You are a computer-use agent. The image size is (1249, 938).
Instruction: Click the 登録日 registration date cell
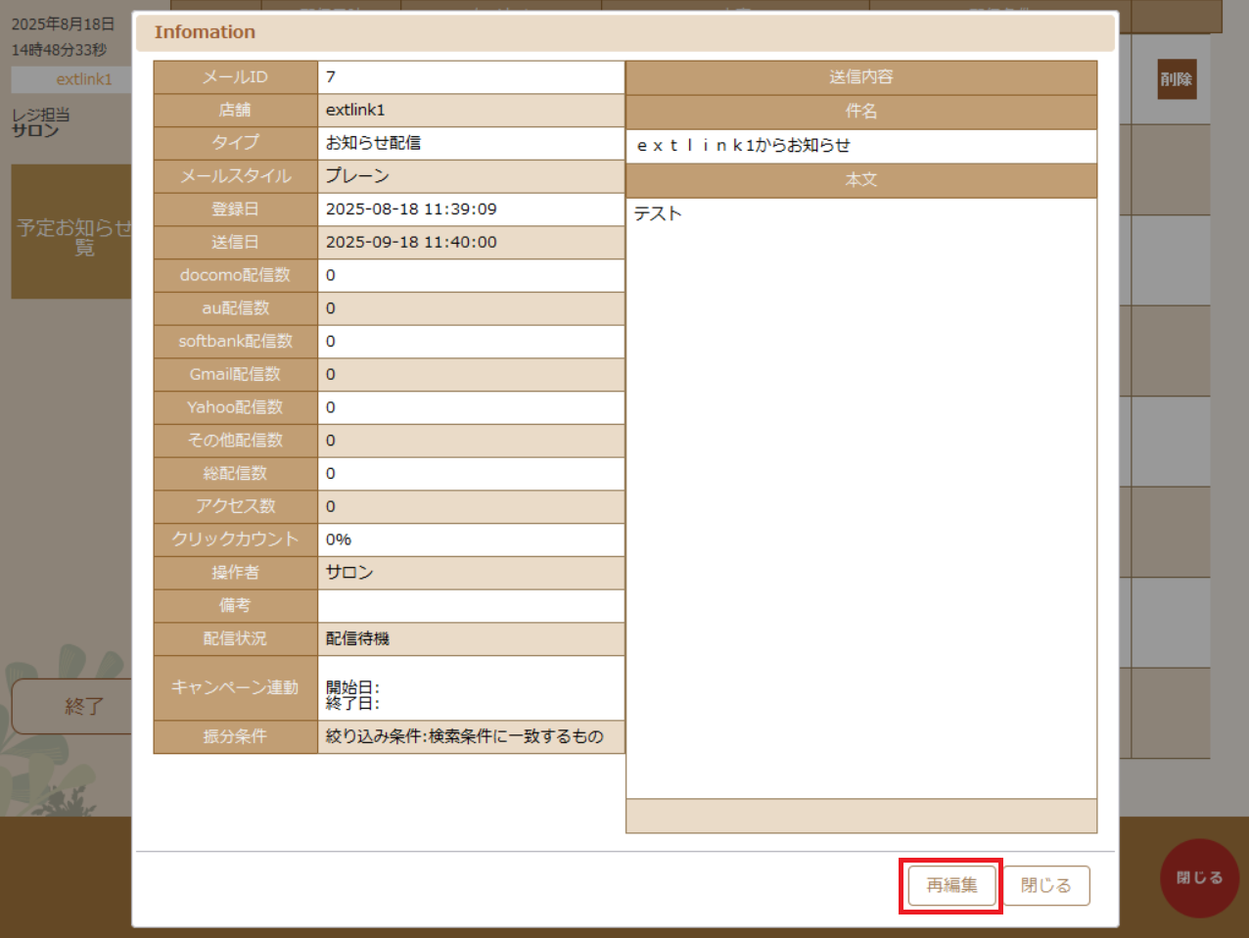[471, 209]
